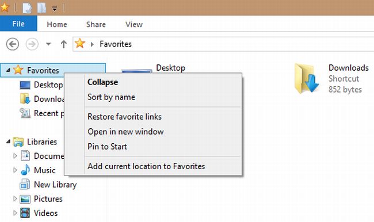Click the Downloads shortcut folder icon in content pane
This screenshot has width=374, height=222.
(307, 79)
